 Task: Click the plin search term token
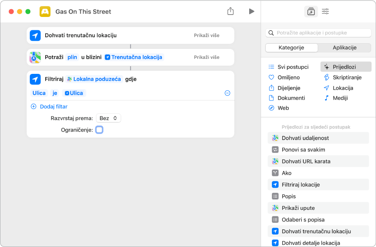pos(72,57)
